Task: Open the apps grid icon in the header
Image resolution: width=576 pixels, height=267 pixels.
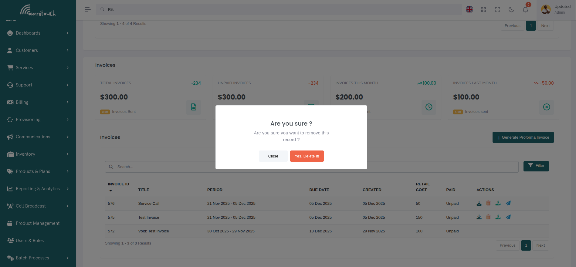Action: tap(483, 9)
